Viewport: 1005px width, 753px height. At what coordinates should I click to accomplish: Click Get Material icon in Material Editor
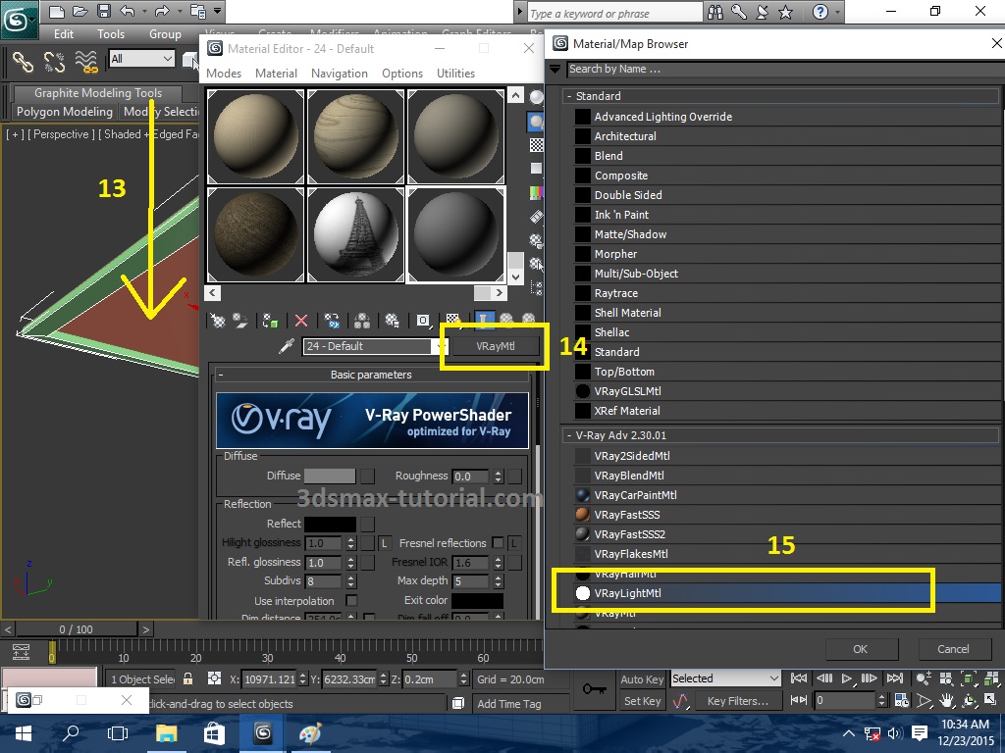point(218,321)
